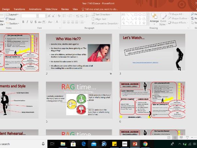Image resolution: width=197 pixels, height=148 pixels.
Task: Select the 'Who Was He??' slide thumbnail
Action: [79, 52]
